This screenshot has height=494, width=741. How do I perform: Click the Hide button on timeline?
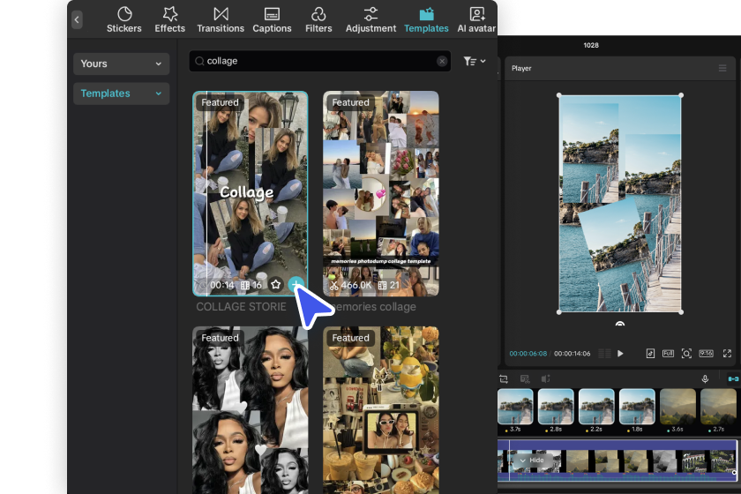pos(532,460)
